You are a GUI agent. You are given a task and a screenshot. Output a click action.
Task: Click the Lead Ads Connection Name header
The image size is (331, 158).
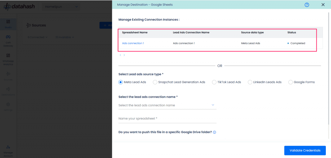tap(191, 33)
